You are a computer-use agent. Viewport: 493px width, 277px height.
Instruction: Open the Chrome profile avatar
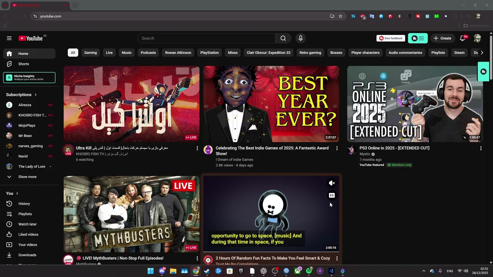478,16
